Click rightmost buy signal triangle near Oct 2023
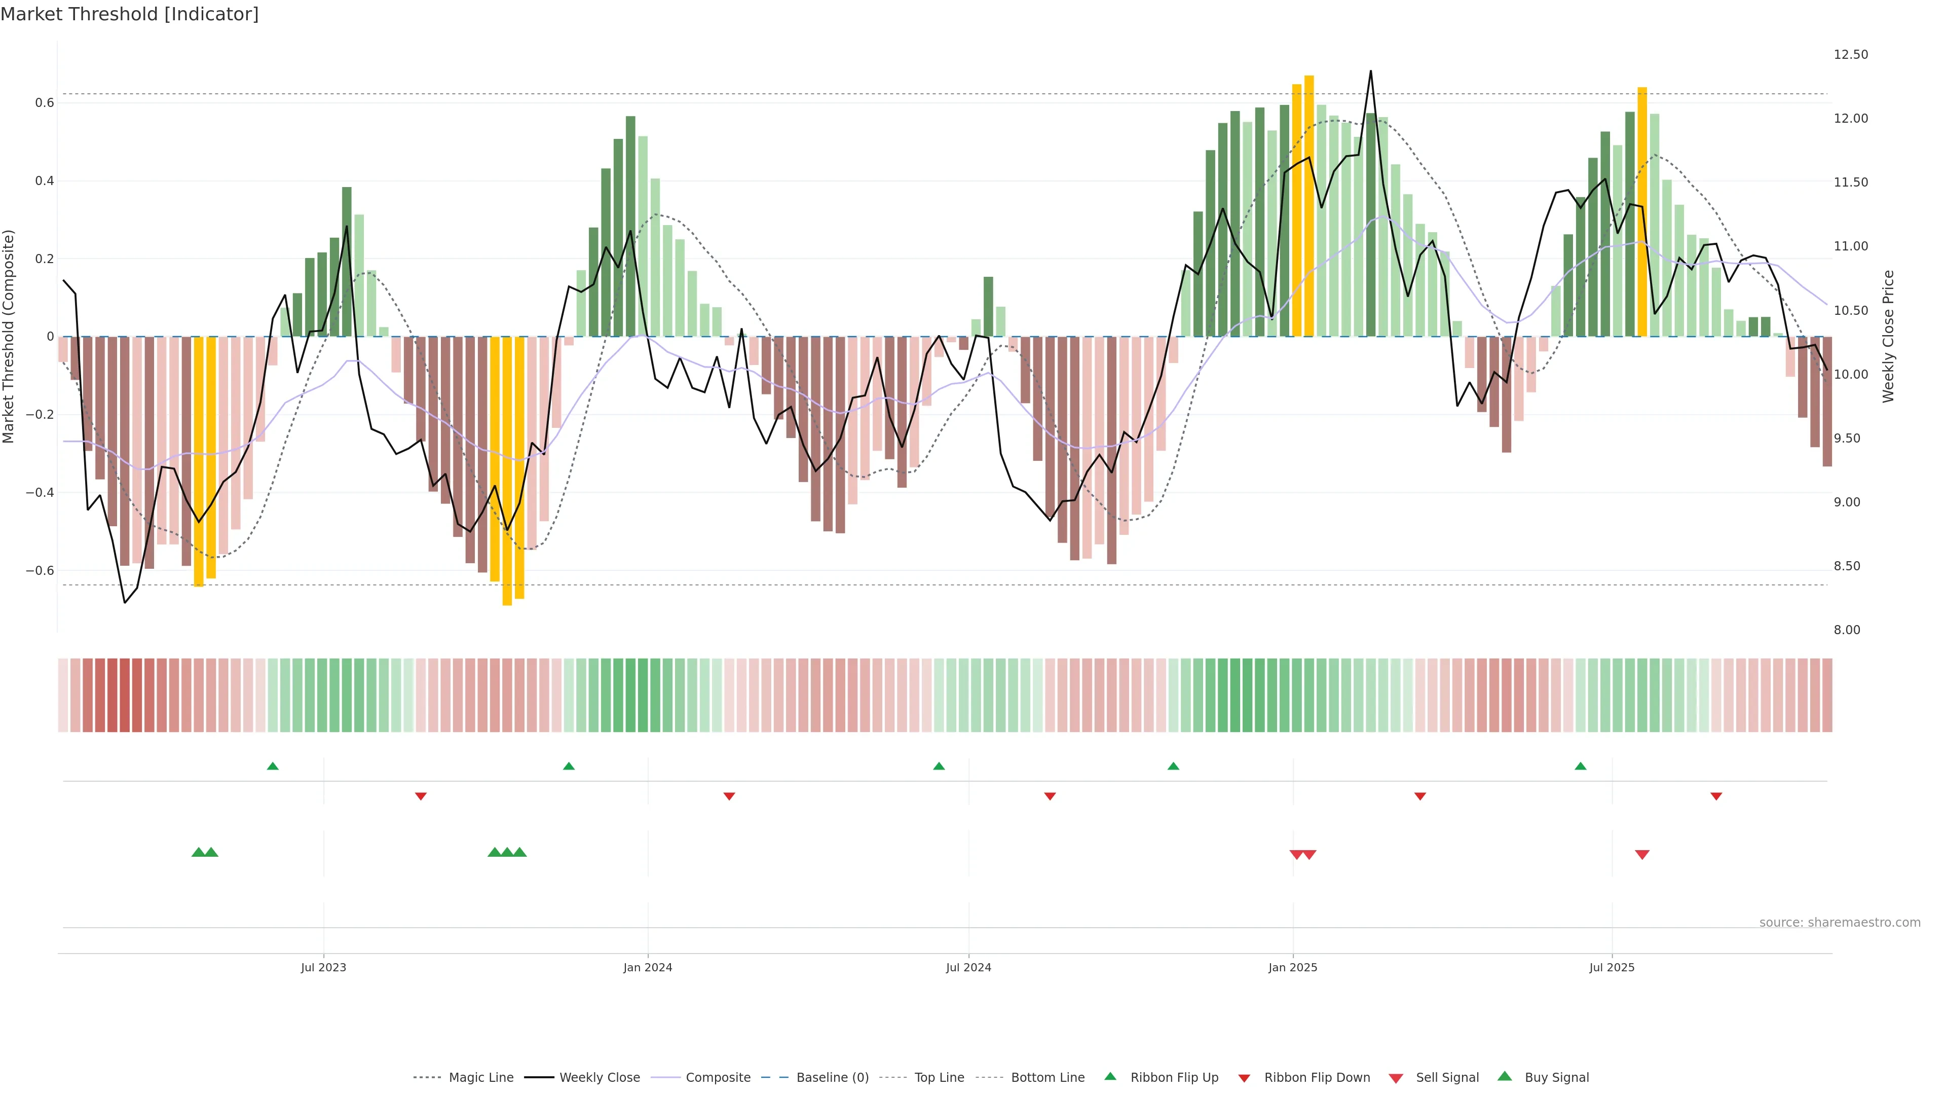 [x=520, y=852]
